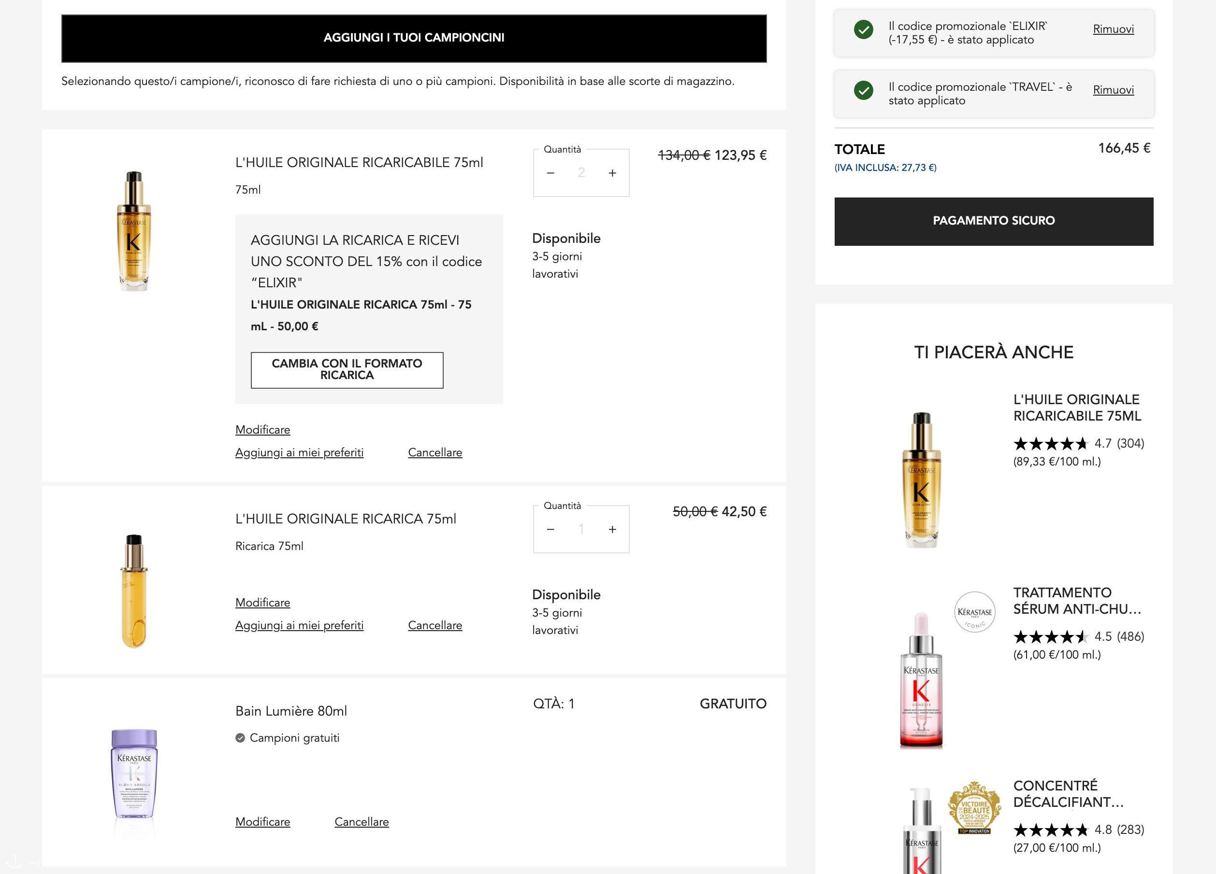Click recommended Genesis serum bottle image
The width and height of the screenshot is (1216, 874).
pyautogui.click(x=921, y=680)
